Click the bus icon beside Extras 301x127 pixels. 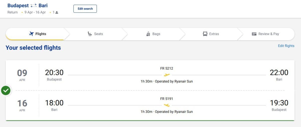tap(205, 34)
